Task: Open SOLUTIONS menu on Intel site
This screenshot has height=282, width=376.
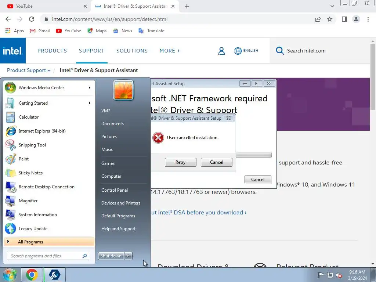Action: pos(132,51)
